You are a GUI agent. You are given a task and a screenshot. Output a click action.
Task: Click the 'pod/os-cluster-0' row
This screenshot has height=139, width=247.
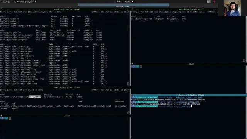coord(45,19)
